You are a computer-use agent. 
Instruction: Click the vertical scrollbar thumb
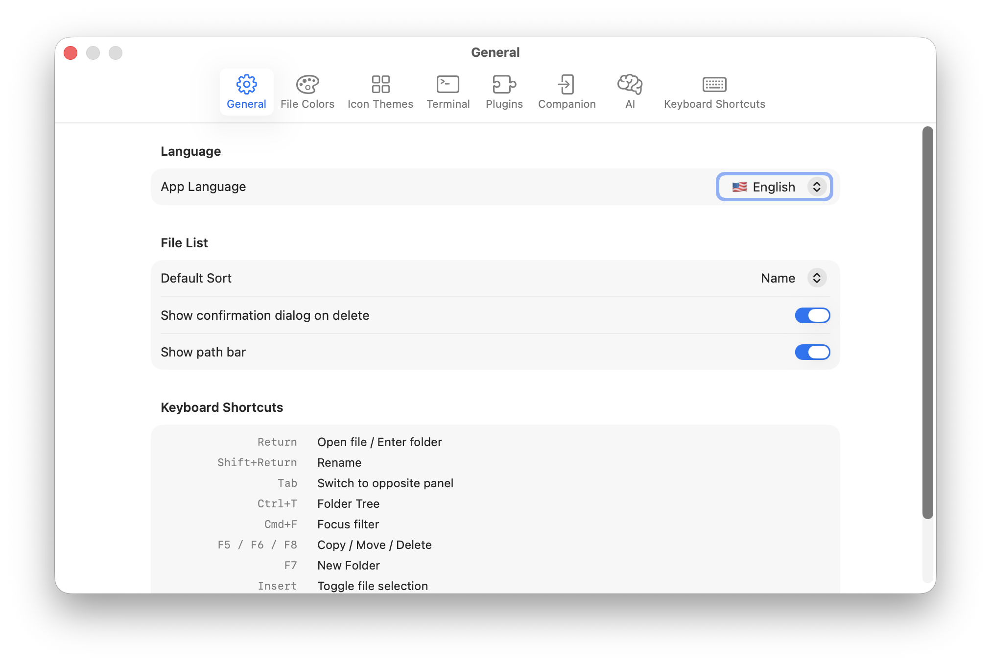tap(927, 322)
